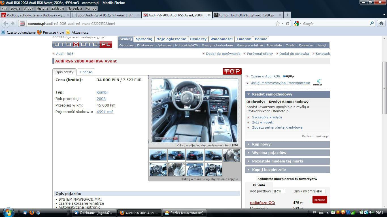Click the red TOP badge

pyautogui.click(x=232, y=71)
